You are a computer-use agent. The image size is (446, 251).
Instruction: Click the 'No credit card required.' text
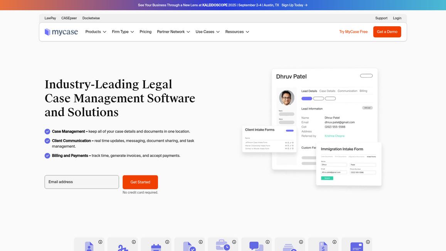[x=140, y=192]
